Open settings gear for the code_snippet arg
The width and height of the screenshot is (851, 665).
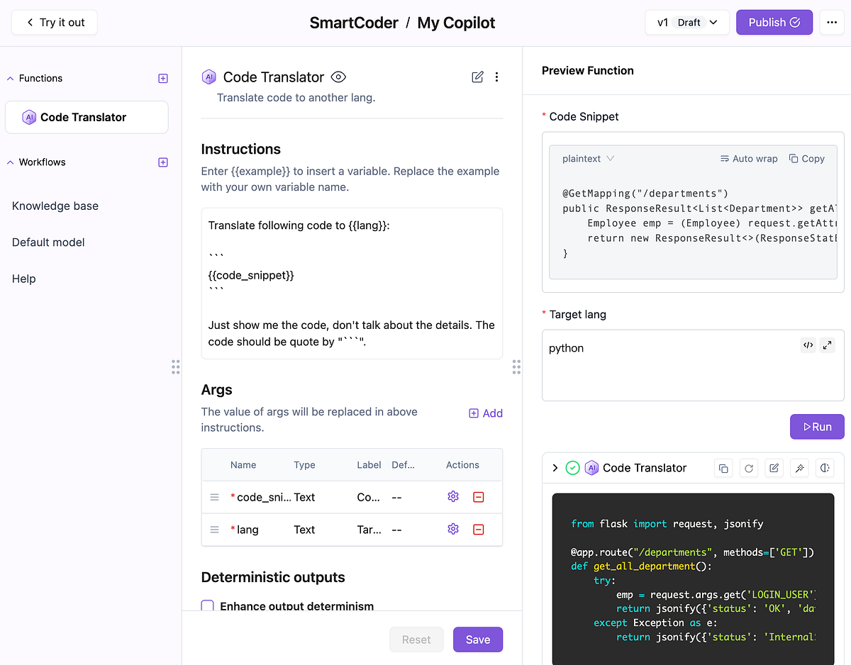click(453, 497)
